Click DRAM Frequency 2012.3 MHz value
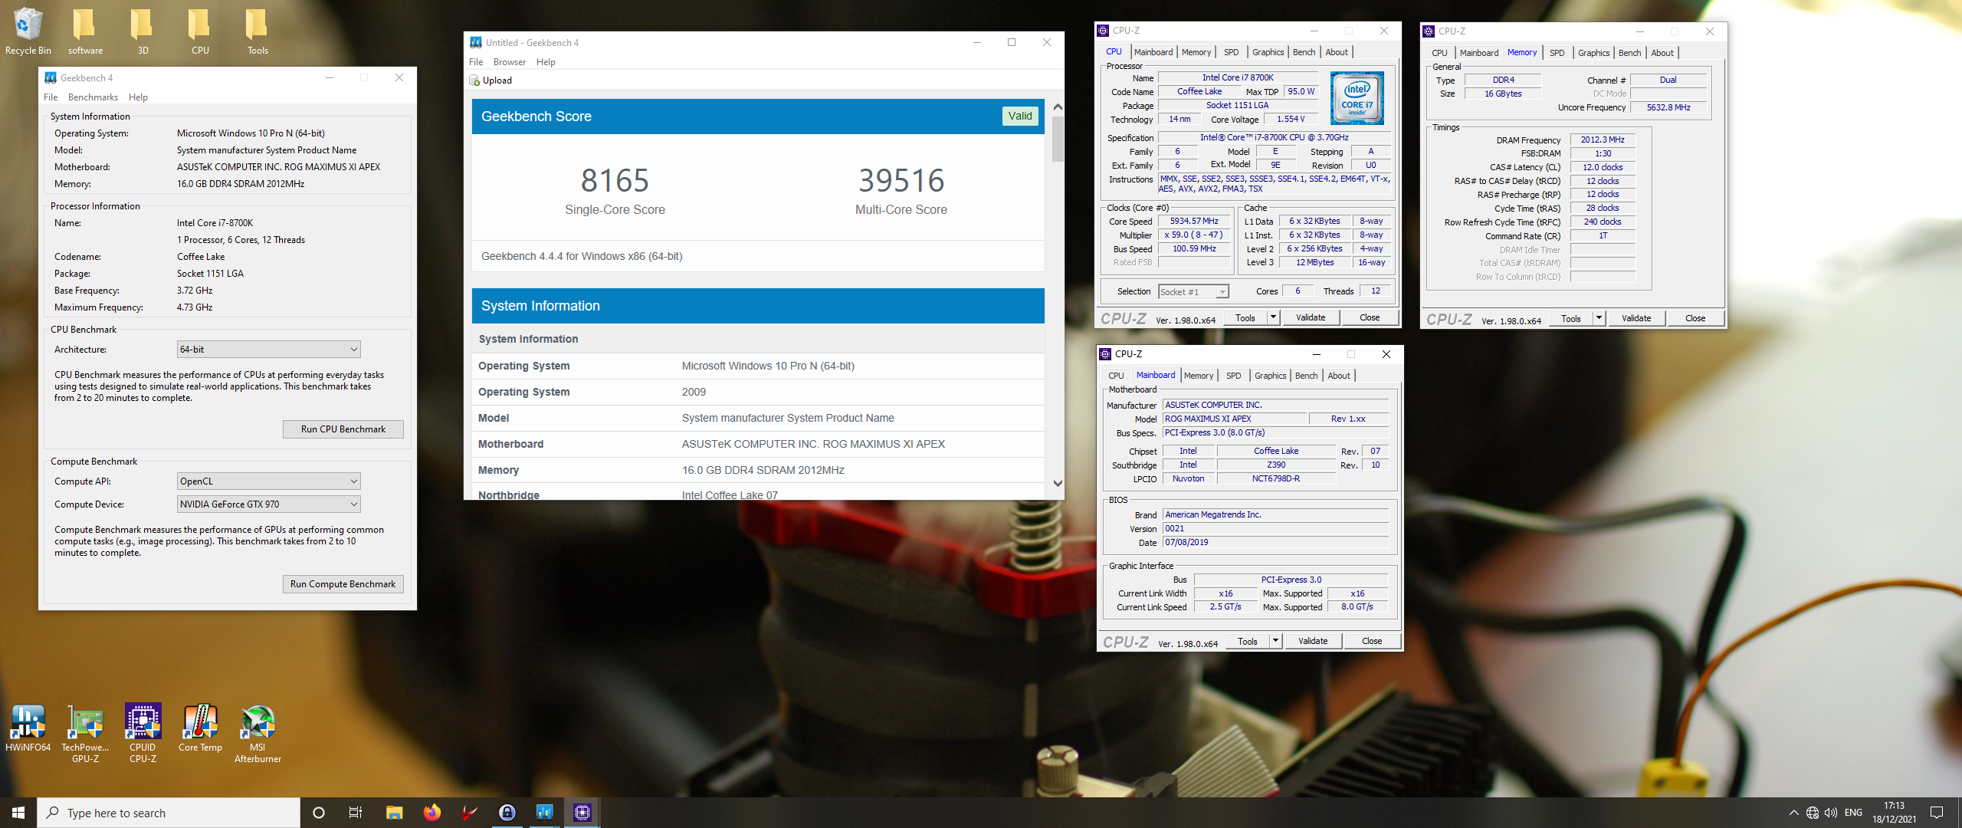 [x=1603, y=140]
